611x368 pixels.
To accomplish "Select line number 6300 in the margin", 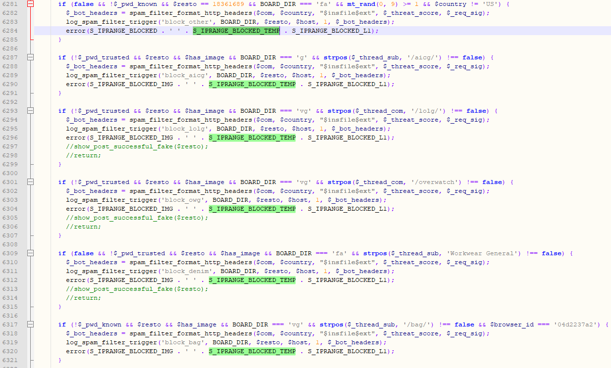I will coord(10,173).
